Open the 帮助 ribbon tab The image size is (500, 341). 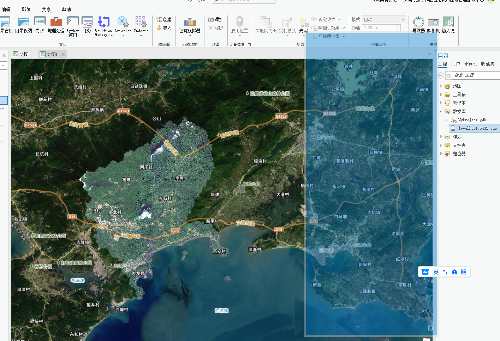click(66, 10)
